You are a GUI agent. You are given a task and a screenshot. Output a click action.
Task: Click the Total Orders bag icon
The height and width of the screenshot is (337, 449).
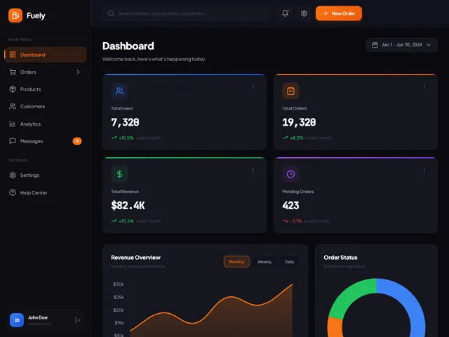290,91
